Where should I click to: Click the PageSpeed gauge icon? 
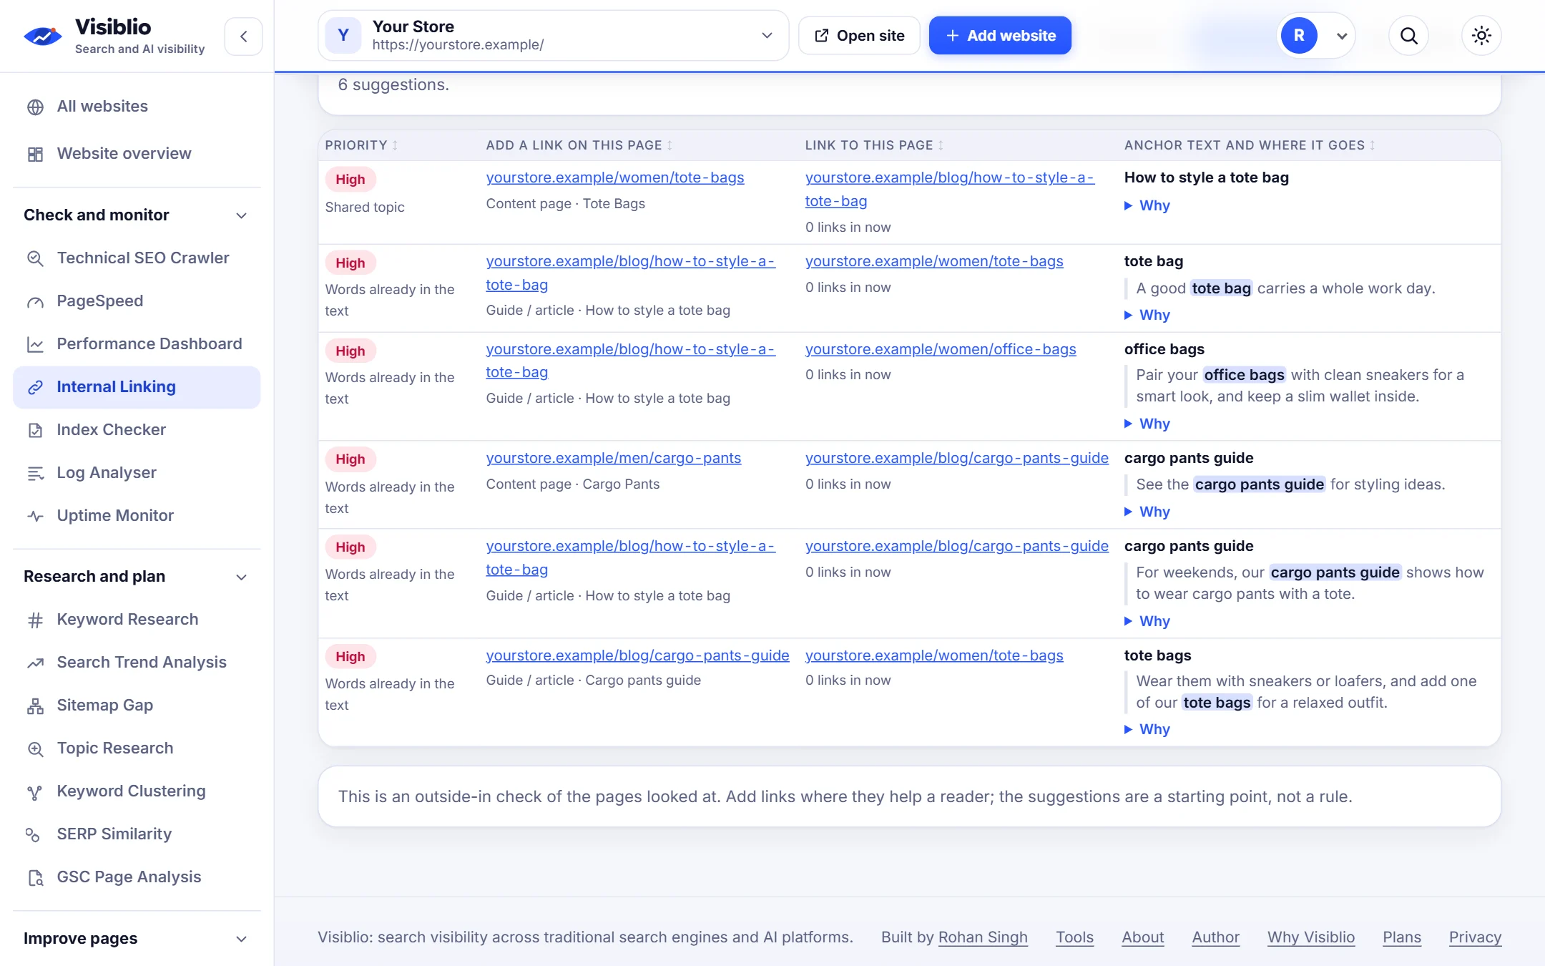(35, 301)
